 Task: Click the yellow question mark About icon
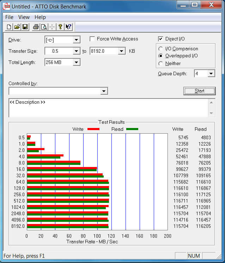[60, 27]
